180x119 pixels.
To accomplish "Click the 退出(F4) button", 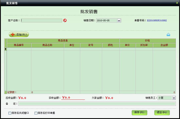I will pyautogui.click(x=162, y=113).
